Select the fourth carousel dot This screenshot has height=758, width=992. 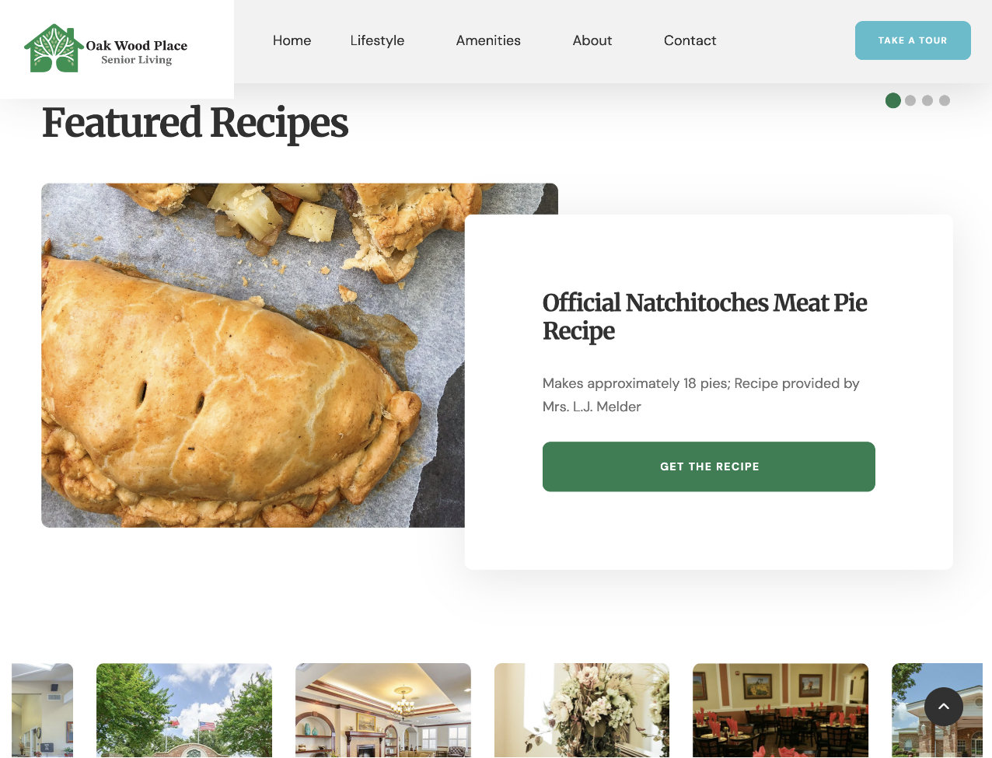pyautogui.click(x=945, y=100)
